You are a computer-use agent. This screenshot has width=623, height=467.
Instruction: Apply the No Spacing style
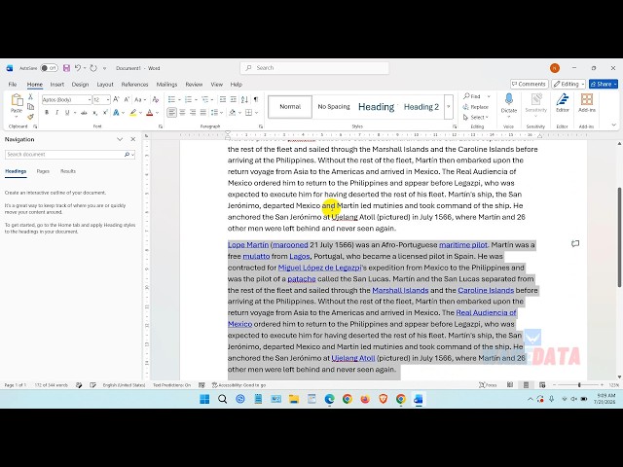click(334, 107)
